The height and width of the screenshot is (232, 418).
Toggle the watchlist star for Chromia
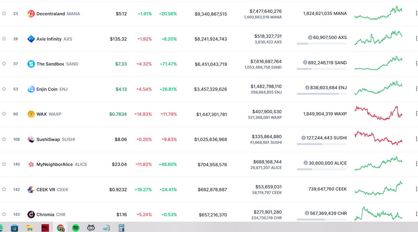pos(4,214)
